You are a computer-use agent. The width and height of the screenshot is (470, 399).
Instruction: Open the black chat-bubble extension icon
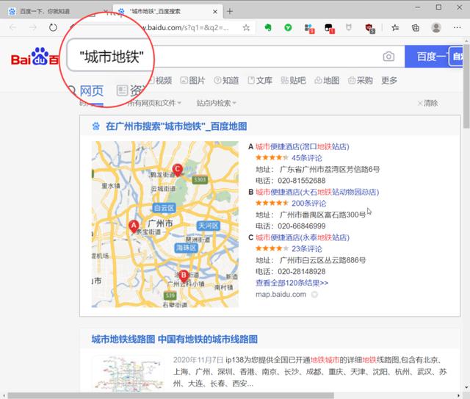pos(330,29)
